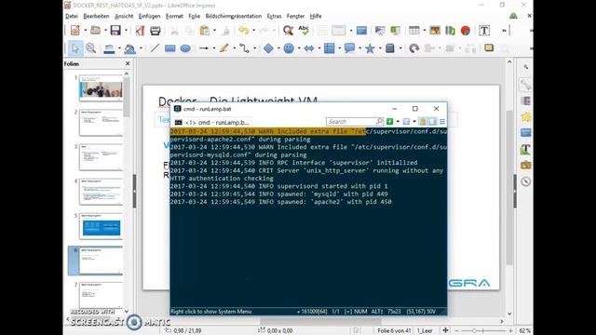596x335 pixels.
Task: Close the Folien slide panel
Action: (x=128, y=64)
